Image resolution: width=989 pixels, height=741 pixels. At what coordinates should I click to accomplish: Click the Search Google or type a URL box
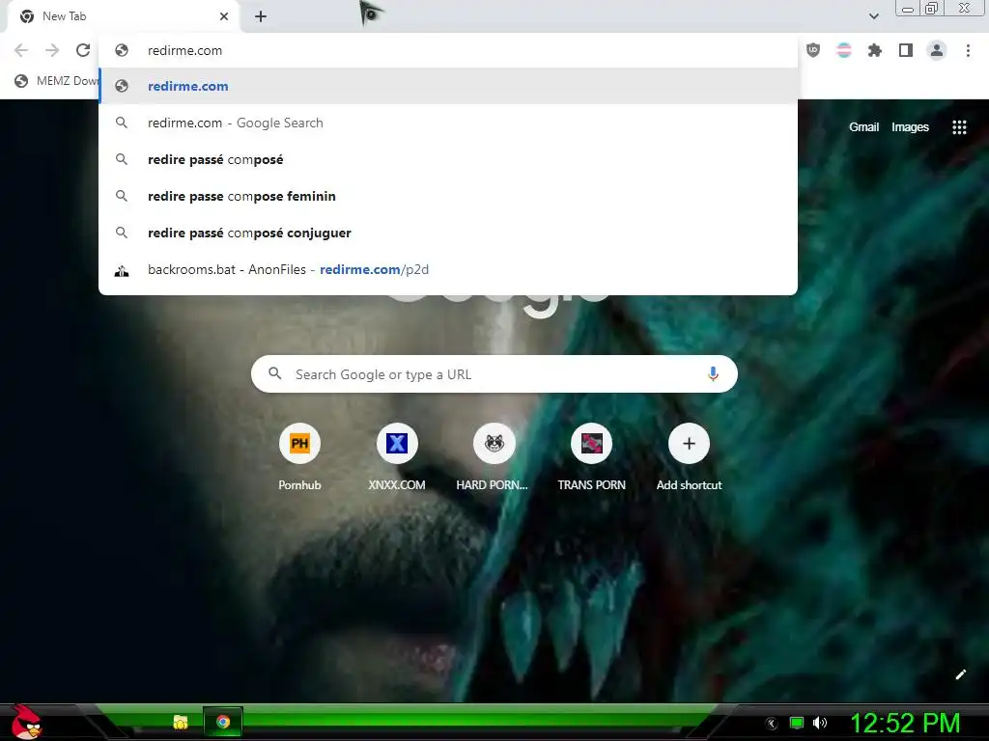pos(494,374)
